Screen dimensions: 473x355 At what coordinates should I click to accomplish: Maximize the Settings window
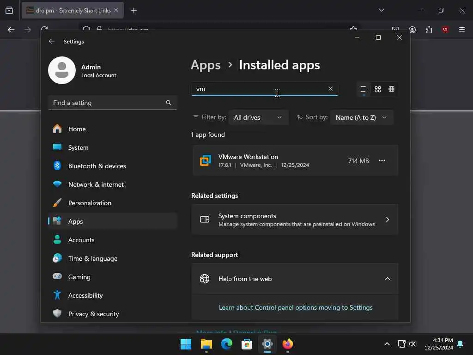378,37
